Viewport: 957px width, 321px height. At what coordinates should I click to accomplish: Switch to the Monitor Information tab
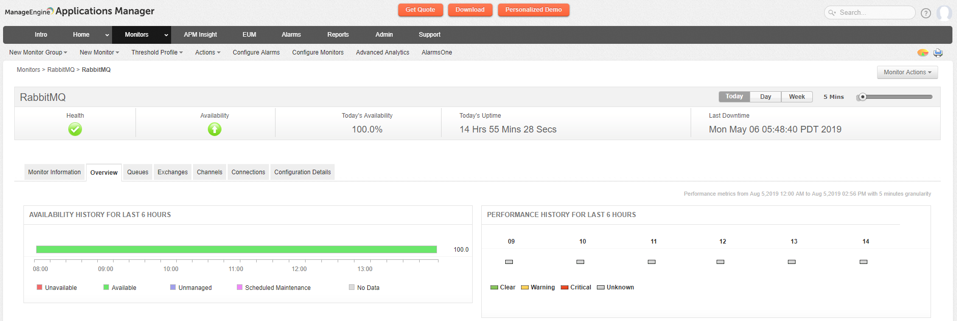point(54,172)
